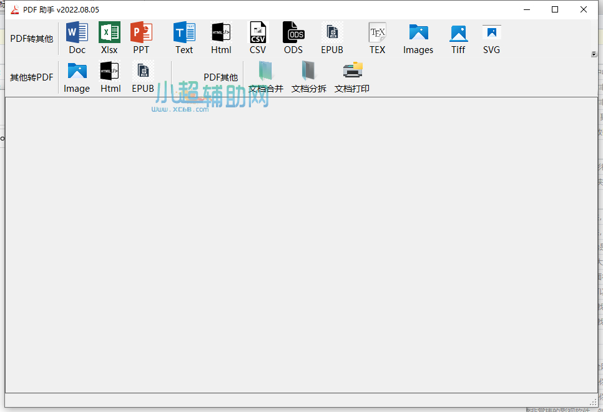Minimize the PDF 助手 window
This screenshot has width=603, height=412.
[527, 9]
